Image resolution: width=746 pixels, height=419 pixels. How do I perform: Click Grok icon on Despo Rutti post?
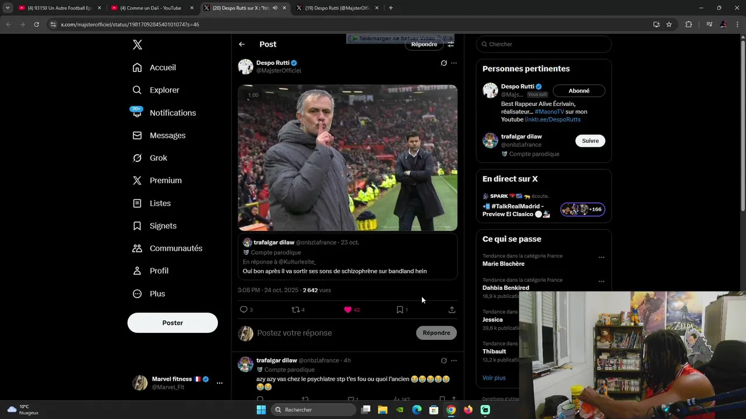[444, 63]
